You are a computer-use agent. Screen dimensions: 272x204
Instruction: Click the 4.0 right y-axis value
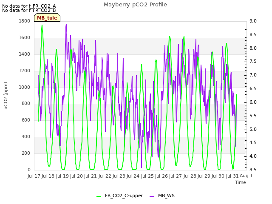(x=253, y=156)
